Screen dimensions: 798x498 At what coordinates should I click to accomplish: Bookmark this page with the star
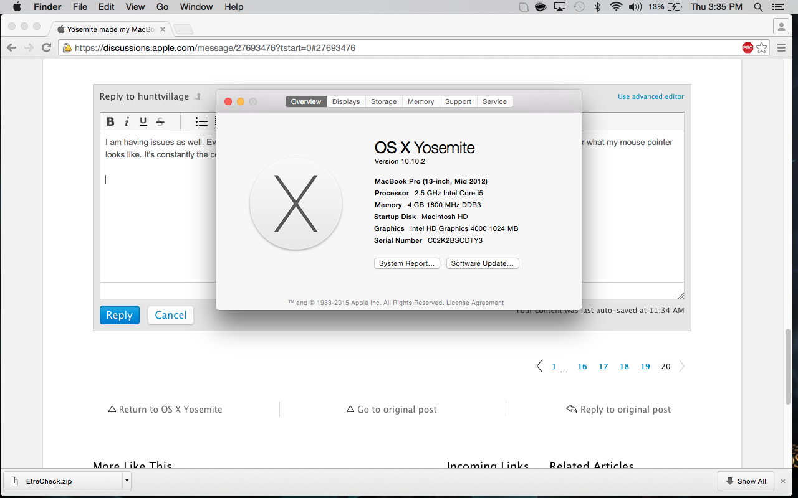(762, 48)
